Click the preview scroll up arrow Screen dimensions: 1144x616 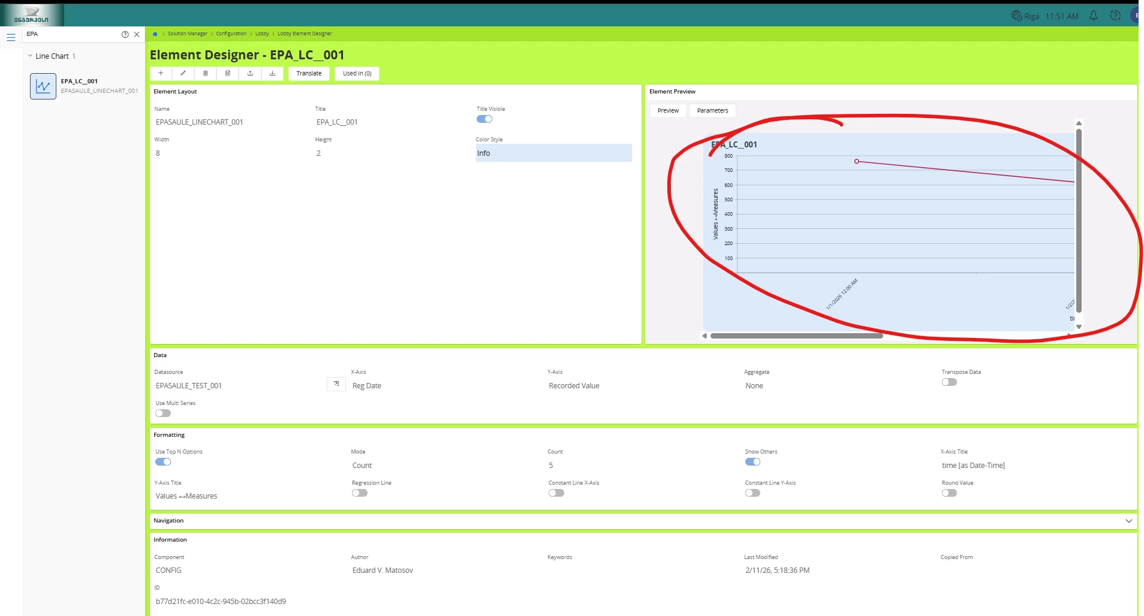[1079, 123]
